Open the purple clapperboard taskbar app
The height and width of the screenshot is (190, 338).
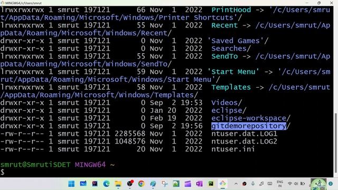point(188,184)
